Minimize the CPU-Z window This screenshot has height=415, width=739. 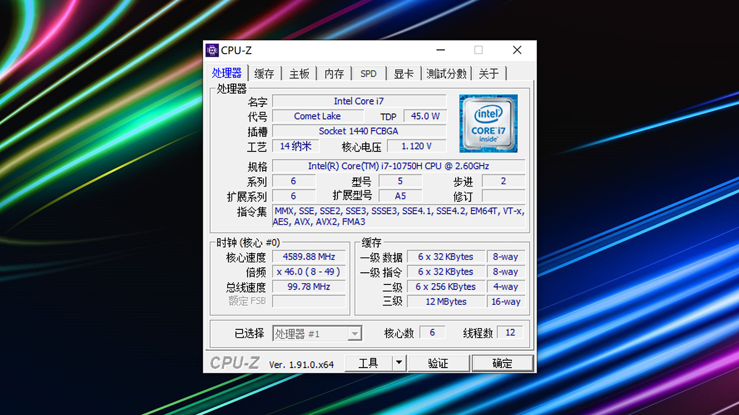[441, 50]
